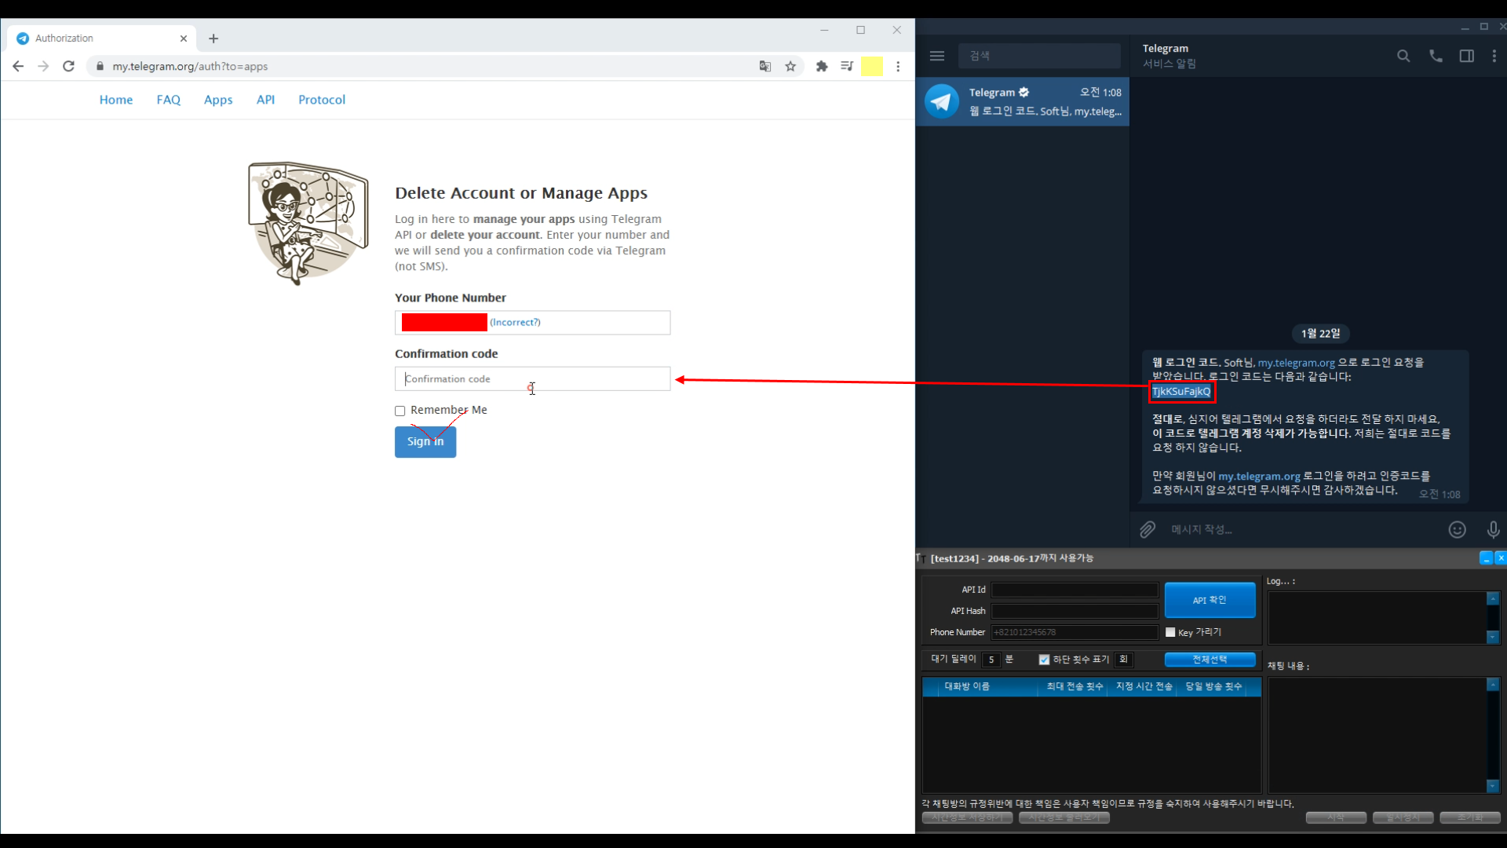Record a voice message in Telegram

[1494, 529]
